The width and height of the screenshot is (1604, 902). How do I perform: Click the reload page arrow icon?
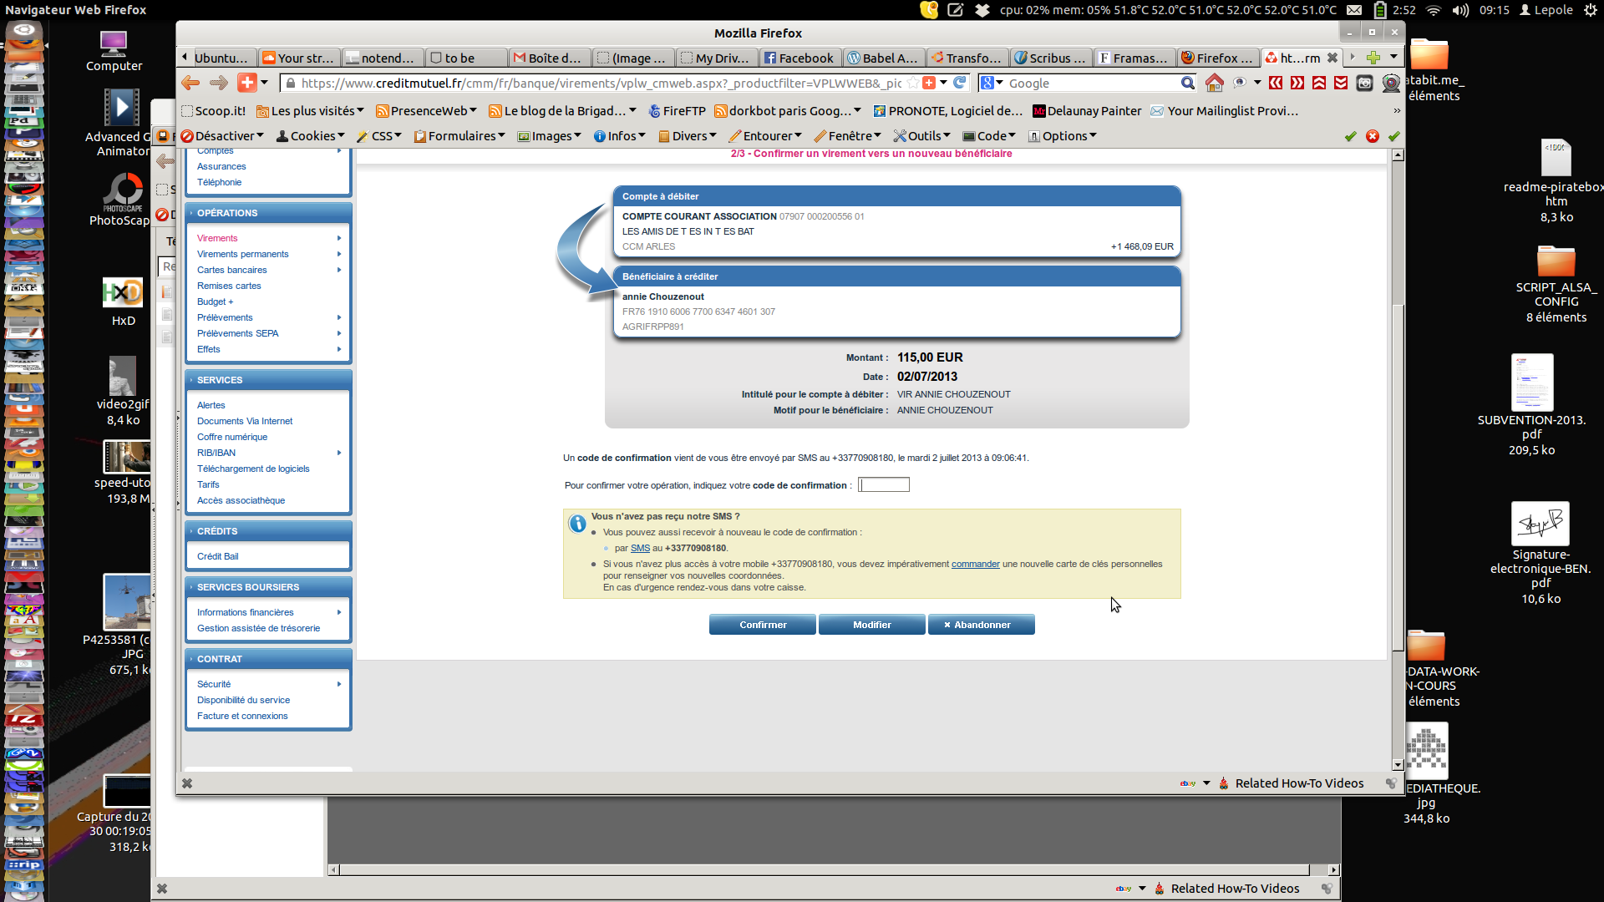pos(960,83)
